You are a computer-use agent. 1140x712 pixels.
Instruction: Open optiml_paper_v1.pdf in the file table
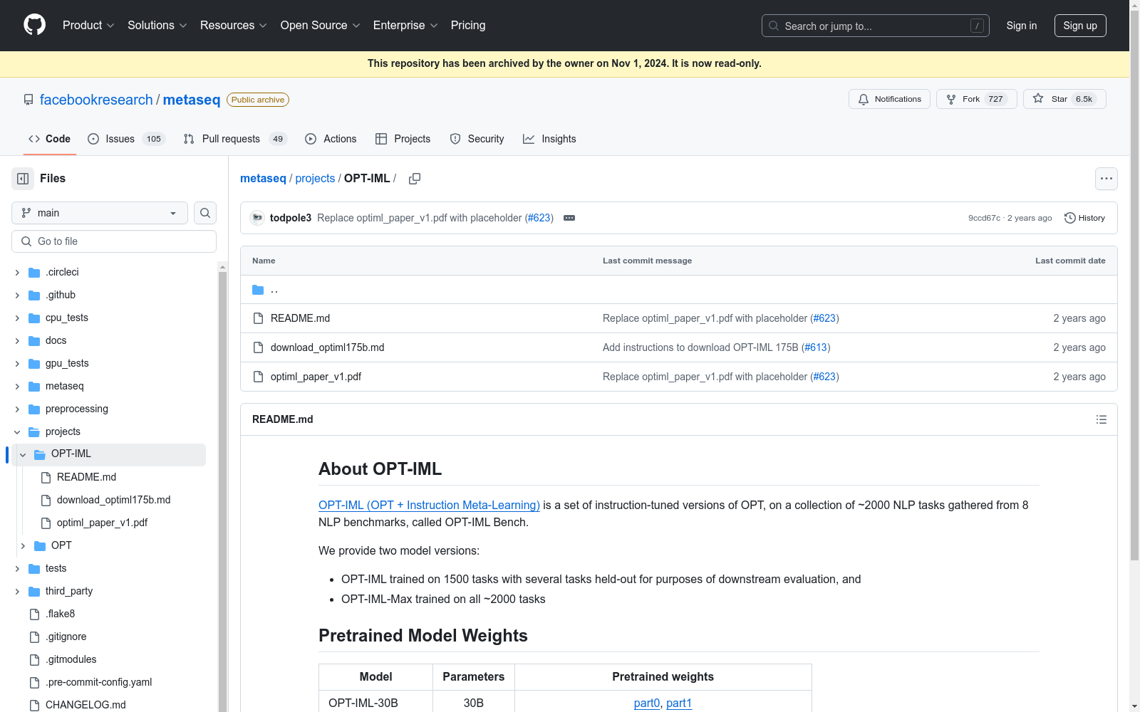(316, 377)
